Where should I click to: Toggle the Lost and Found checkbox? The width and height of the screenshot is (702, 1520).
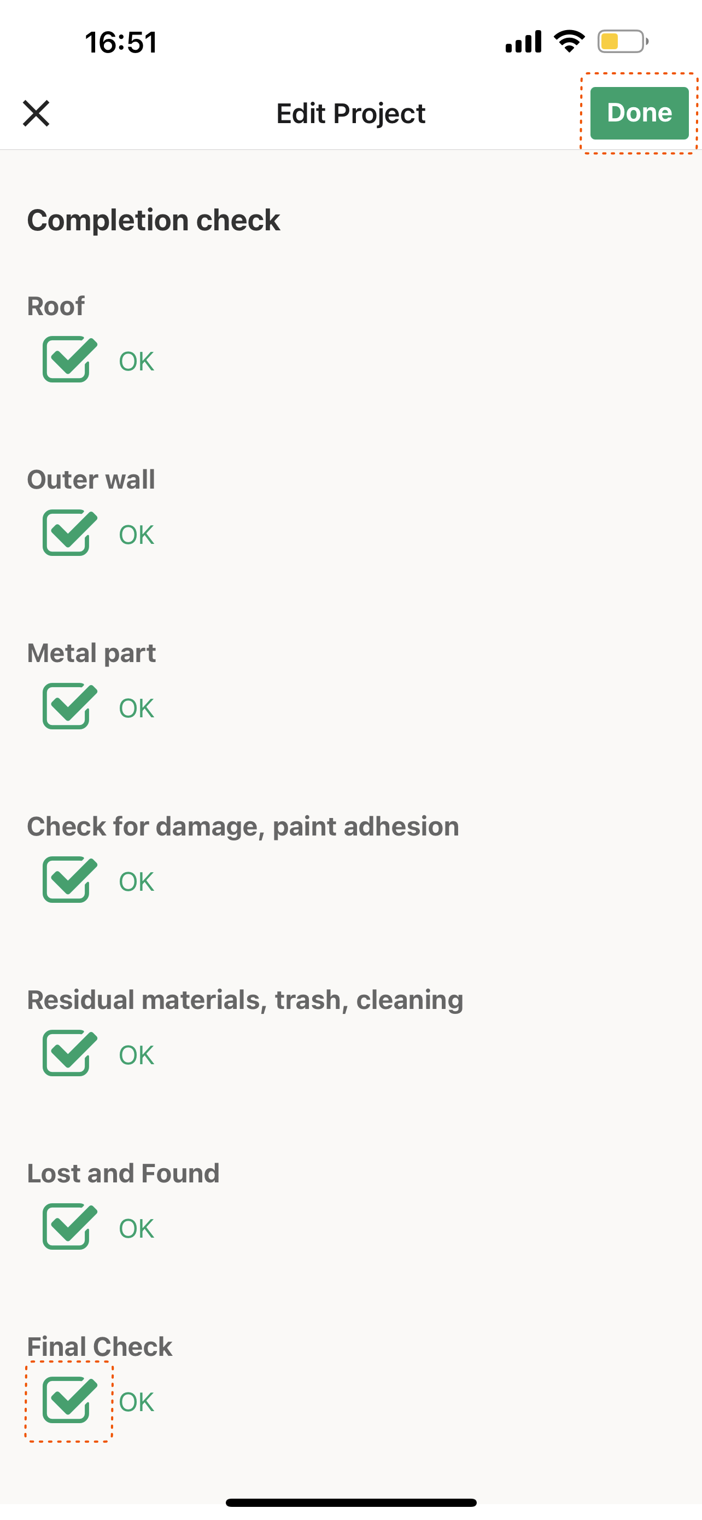(67, 1227)
